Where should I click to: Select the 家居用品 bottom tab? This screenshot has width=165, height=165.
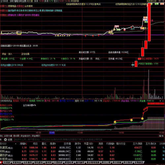coord(16,162)
